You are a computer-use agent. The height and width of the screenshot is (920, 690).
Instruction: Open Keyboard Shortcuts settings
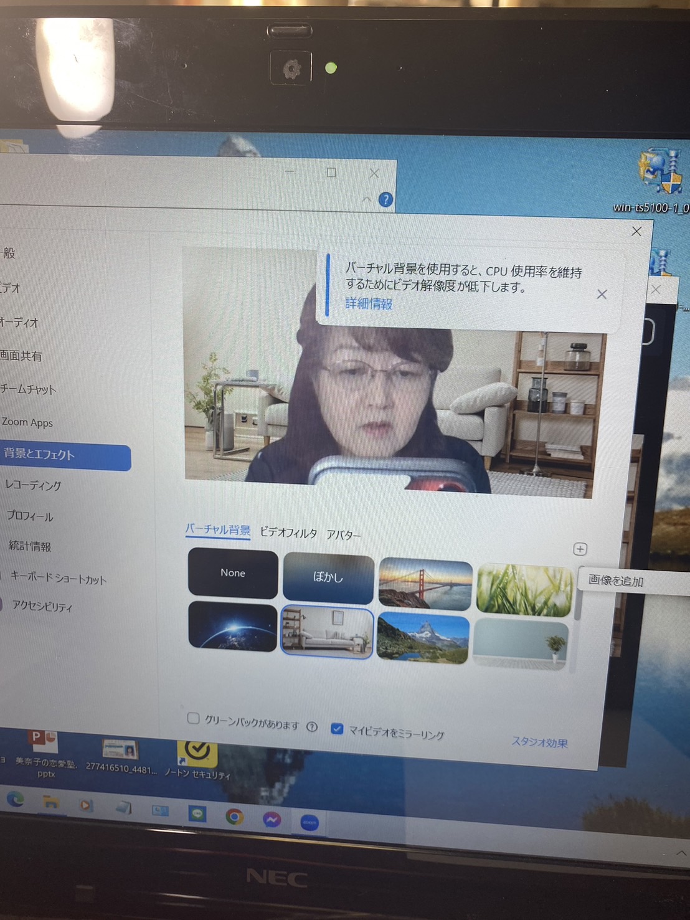tap(59, 578)
